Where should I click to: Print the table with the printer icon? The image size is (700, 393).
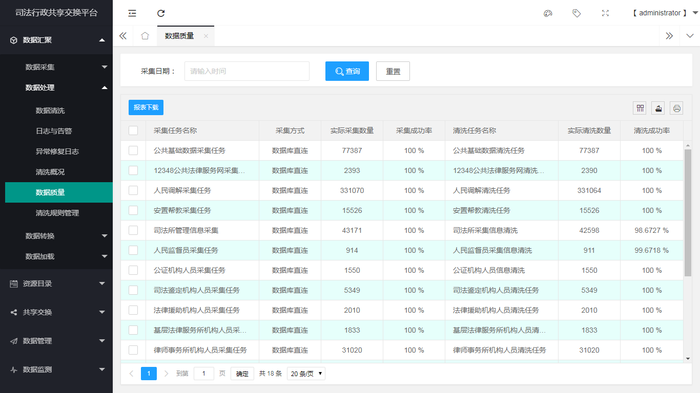tap(677, 108)
